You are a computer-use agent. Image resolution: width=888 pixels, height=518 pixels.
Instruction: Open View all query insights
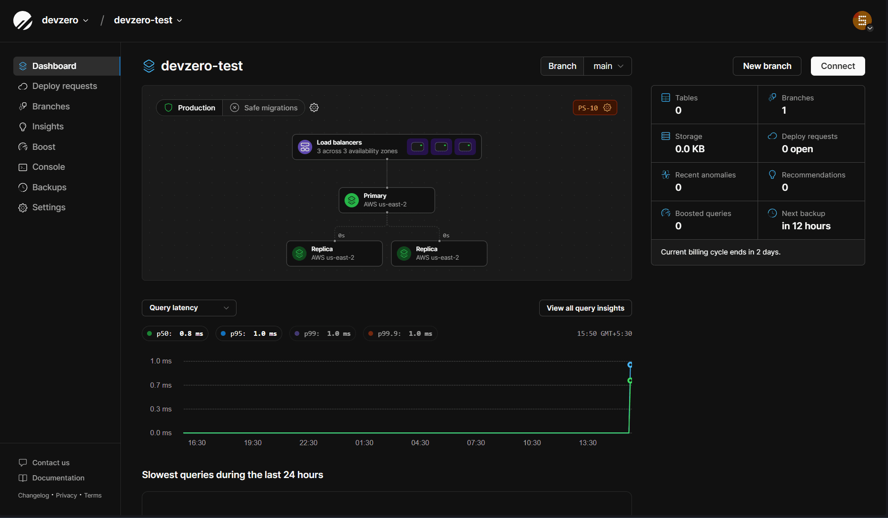tap(585, 308)
